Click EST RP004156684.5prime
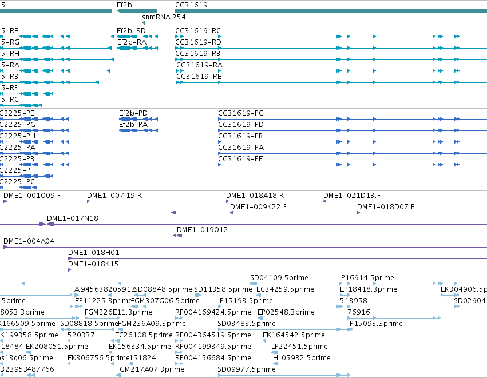Screen dimensions: 487x378 point(213,359)
